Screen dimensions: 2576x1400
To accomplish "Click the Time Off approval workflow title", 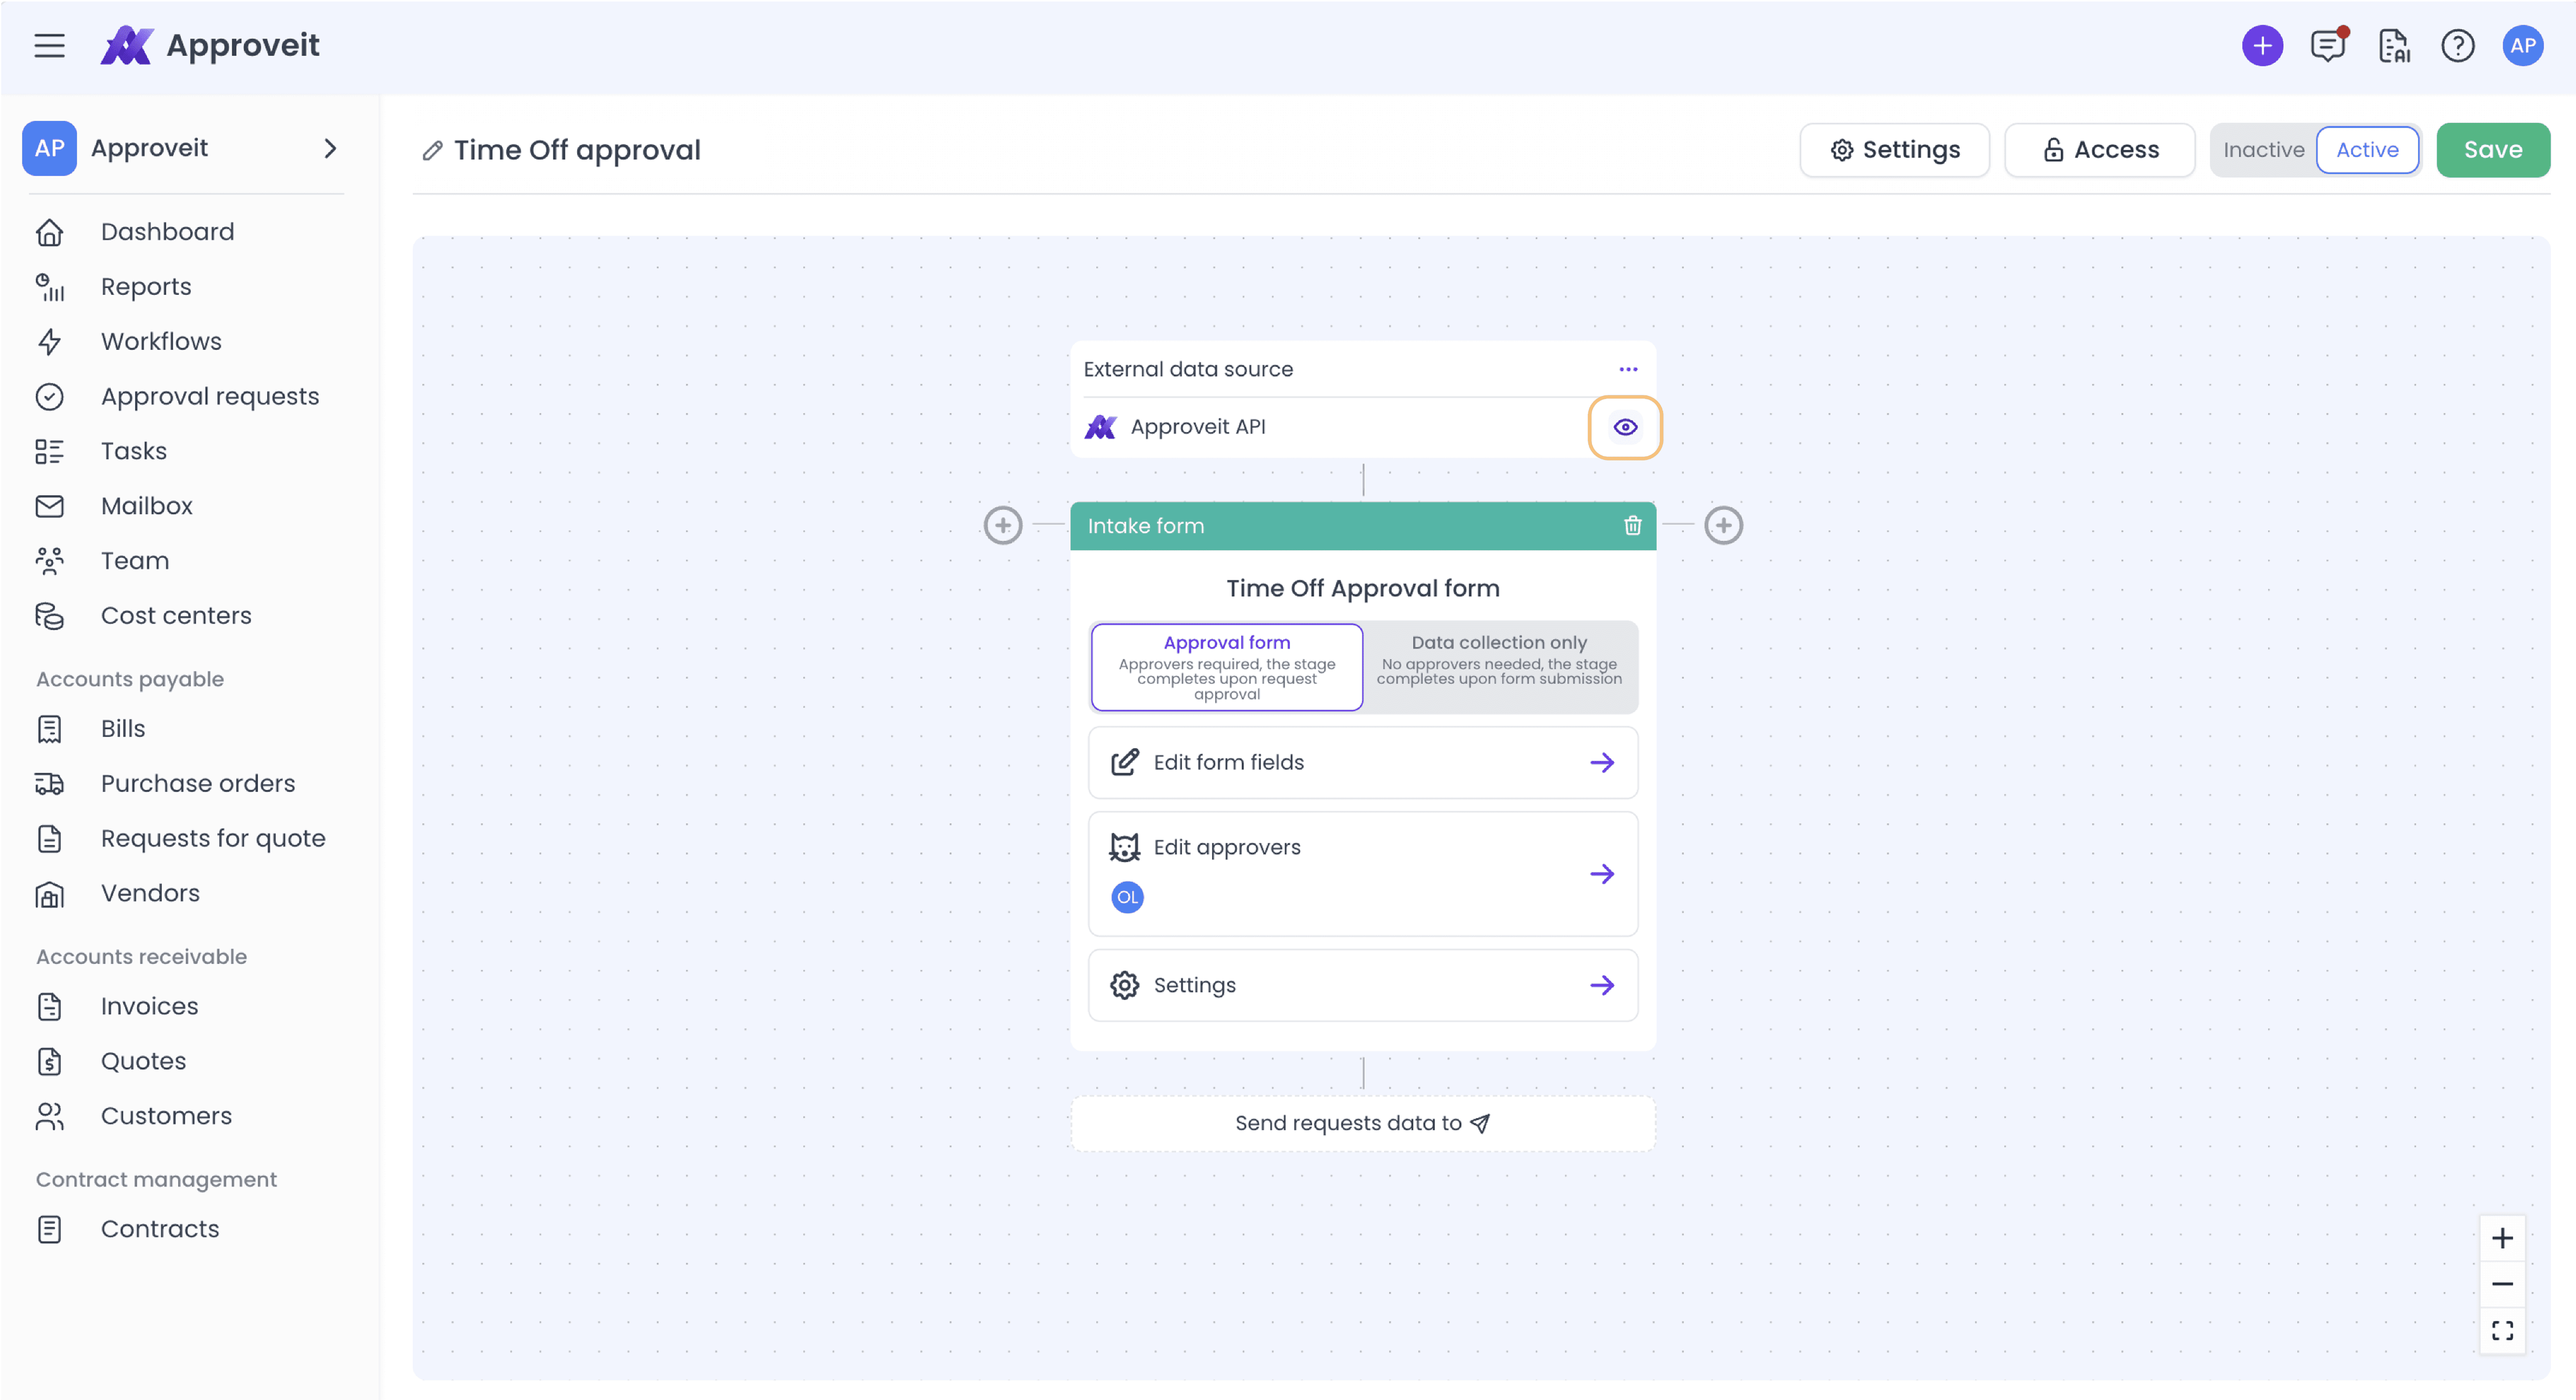I will click(577, 150).
